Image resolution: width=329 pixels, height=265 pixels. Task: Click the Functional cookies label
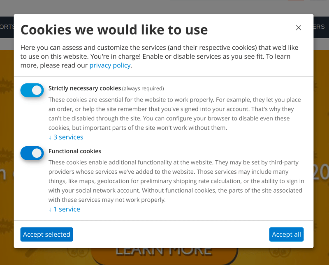(75, 151)
